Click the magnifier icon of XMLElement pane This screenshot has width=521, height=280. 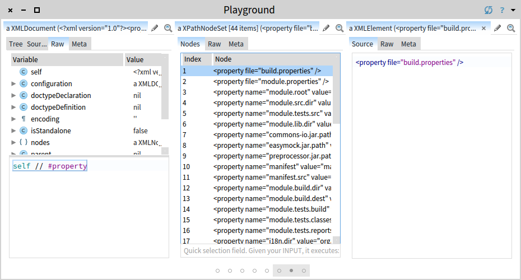(511, 28)
